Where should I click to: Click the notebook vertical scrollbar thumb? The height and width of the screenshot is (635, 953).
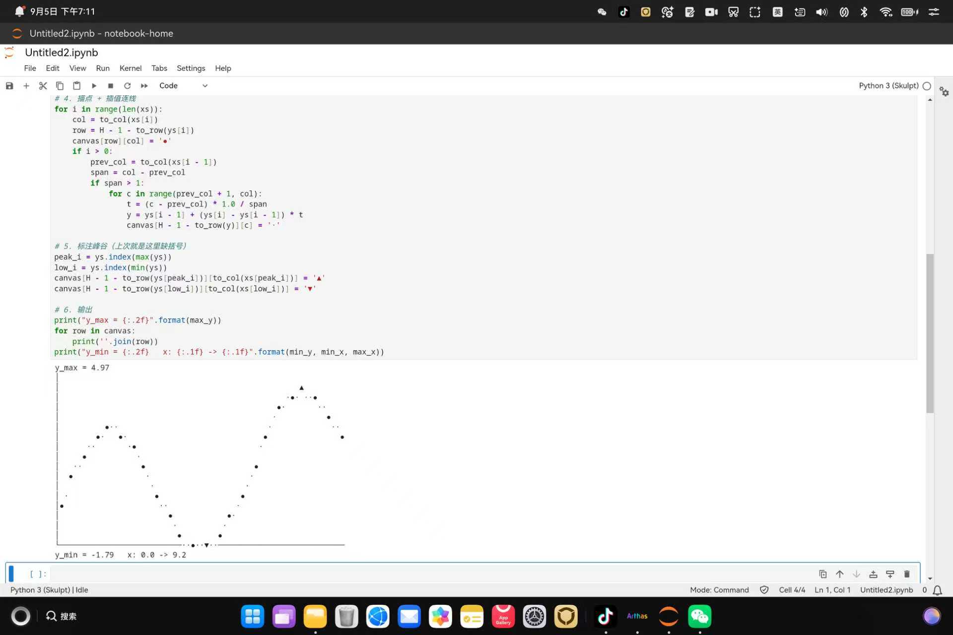930,333
